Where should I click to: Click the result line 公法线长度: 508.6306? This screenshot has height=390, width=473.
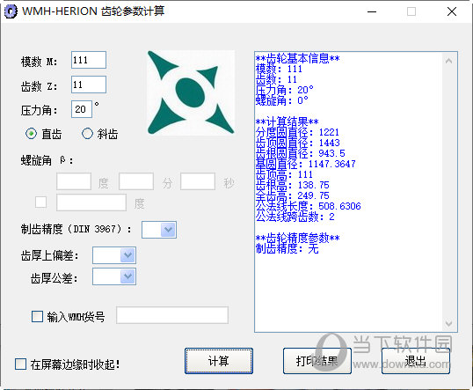pyautogui.click(x=309, y=206)
